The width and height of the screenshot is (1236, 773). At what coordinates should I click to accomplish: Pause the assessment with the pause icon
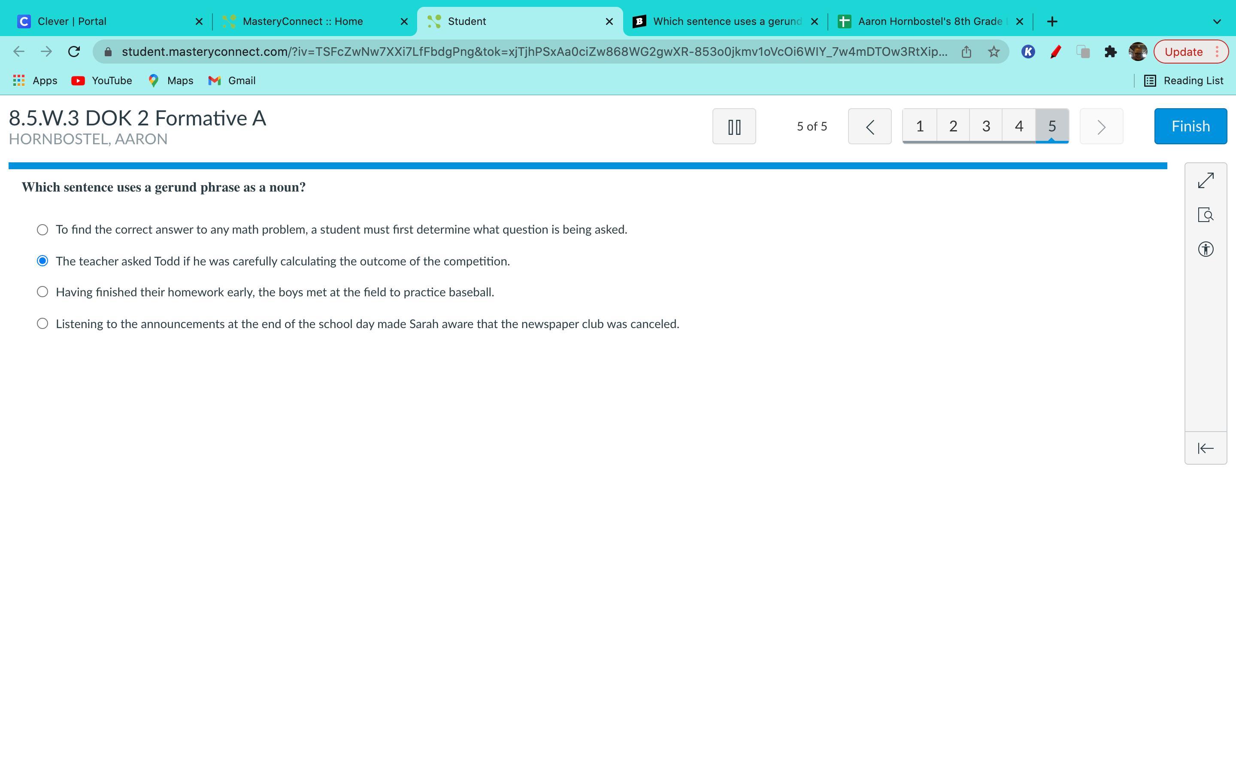[x=734, y=126]
